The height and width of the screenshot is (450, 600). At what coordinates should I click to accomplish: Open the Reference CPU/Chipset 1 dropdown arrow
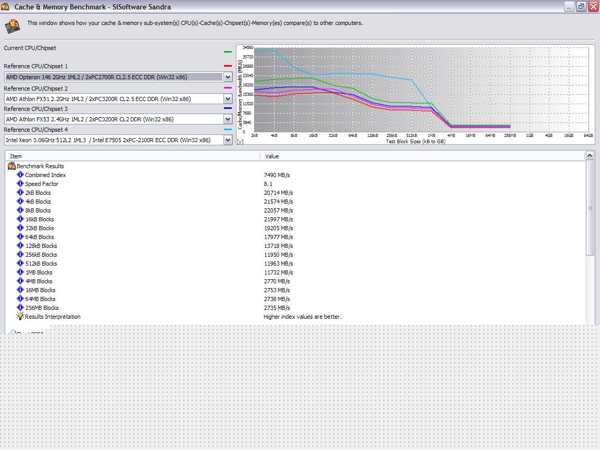pos(228,77)
